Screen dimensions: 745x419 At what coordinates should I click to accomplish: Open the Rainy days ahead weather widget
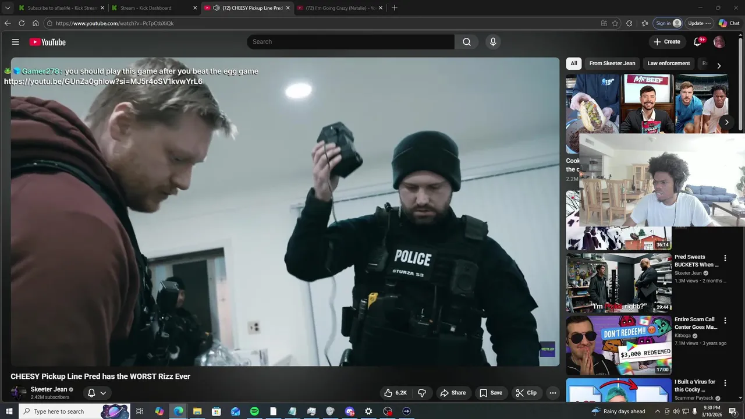tap(618, 411)
